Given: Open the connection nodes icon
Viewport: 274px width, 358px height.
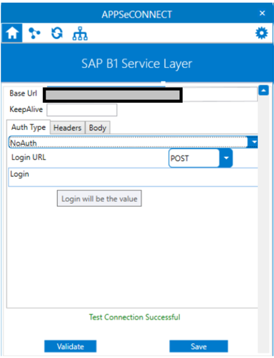Looking at the screenshot, I should (x=34, y=33).
